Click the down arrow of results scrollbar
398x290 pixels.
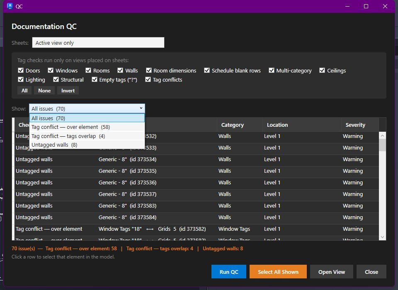coord(383,237)
